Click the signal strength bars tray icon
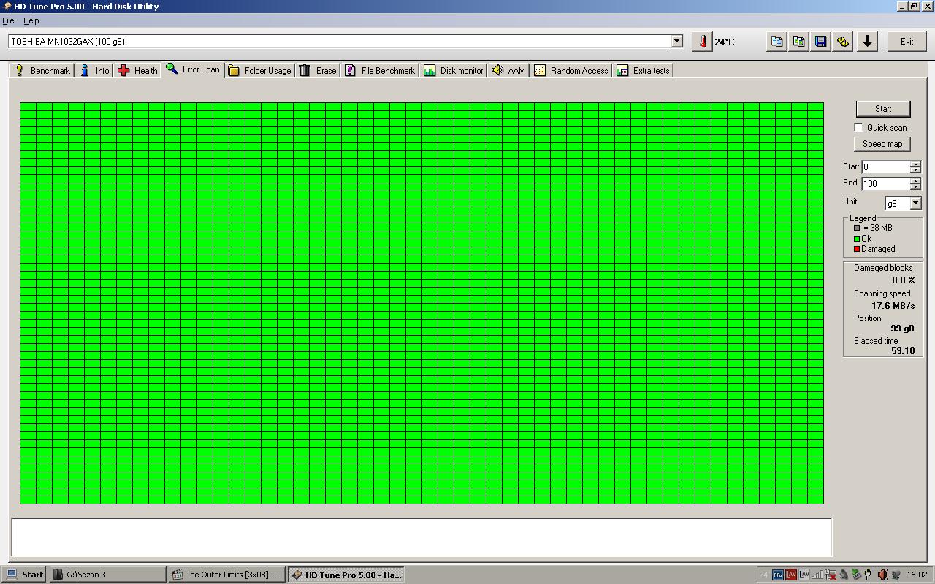This screenshot has width=935, height=584. click(x=817, y=575)
